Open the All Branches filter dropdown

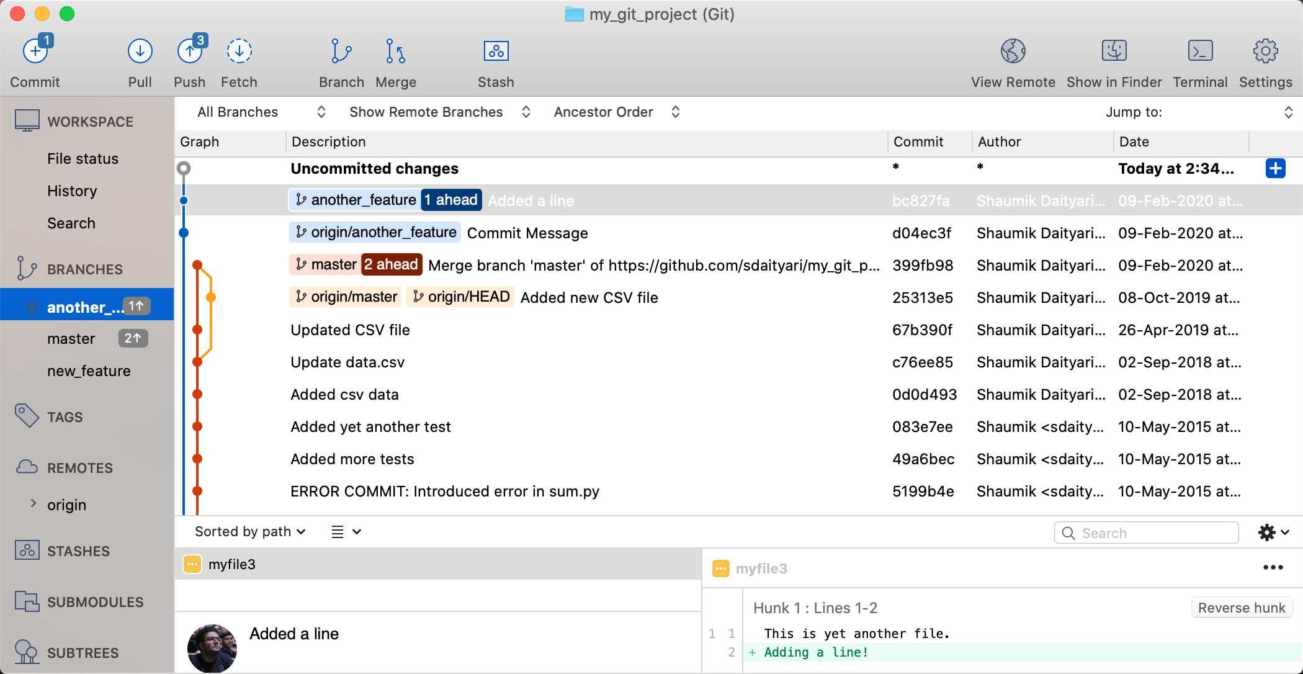point(261,112)
